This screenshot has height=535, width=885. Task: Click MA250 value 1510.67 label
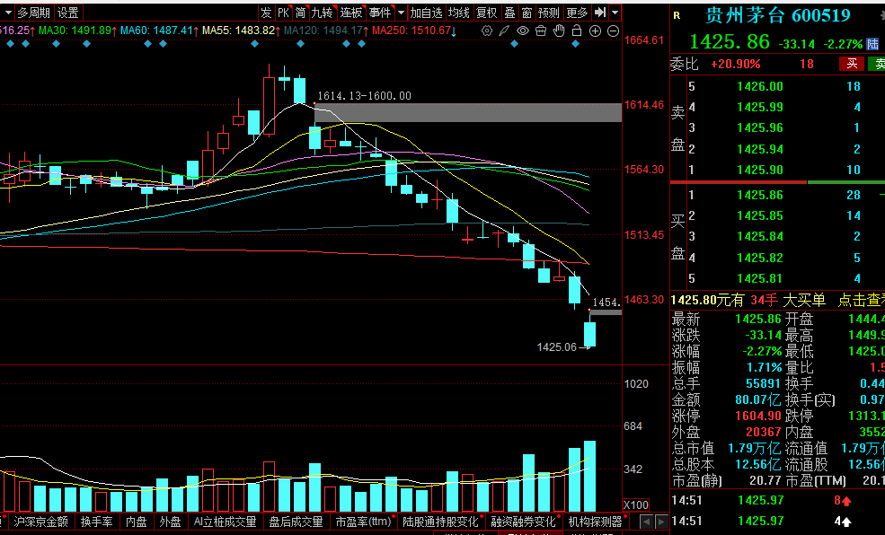(412, 31)
